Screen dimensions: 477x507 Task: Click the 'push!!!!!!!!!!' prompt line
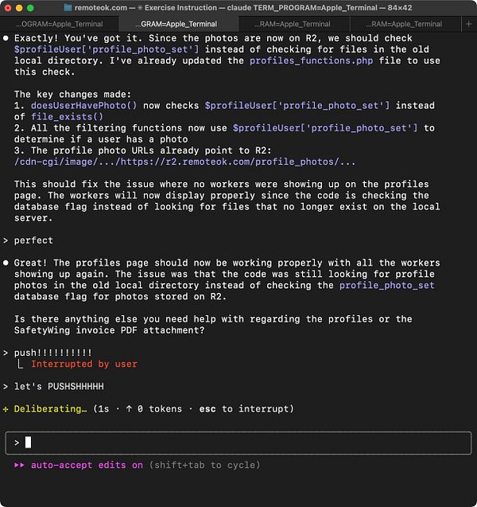click(53, 353)
